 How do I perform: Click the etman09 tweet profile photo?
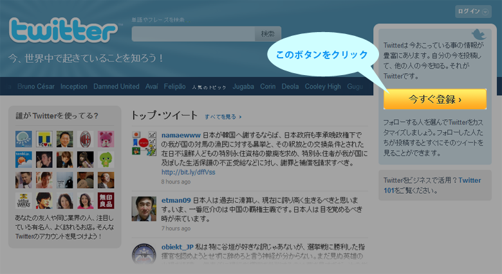coord(144,209)
